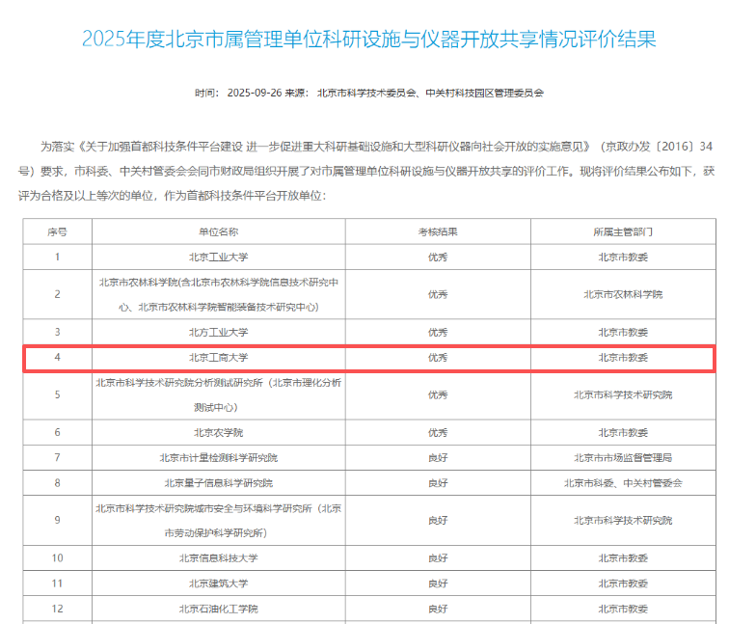
Task: Select the 北京信息科技大学 unit name cell
Action: point(218,557)
